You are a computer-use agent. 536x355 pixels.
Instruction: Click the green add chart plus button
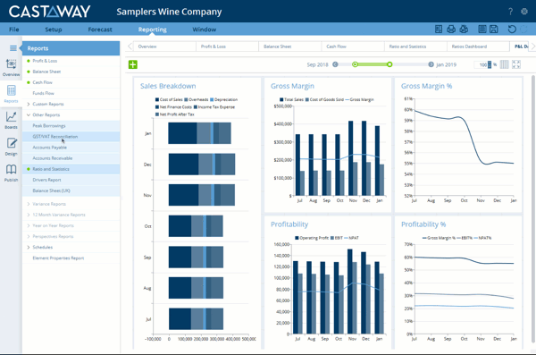click(132, 64)
